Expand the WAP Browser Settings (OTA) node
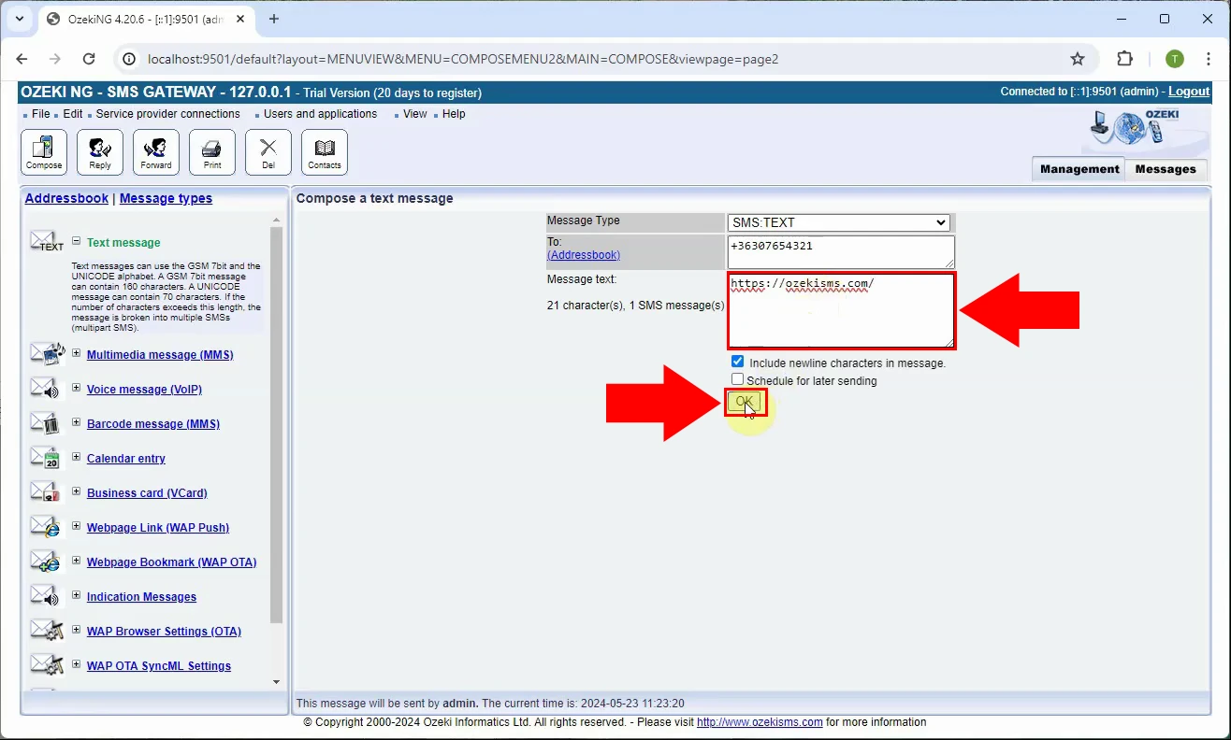This screenshot has height=740, width=1231. point(77,630)
